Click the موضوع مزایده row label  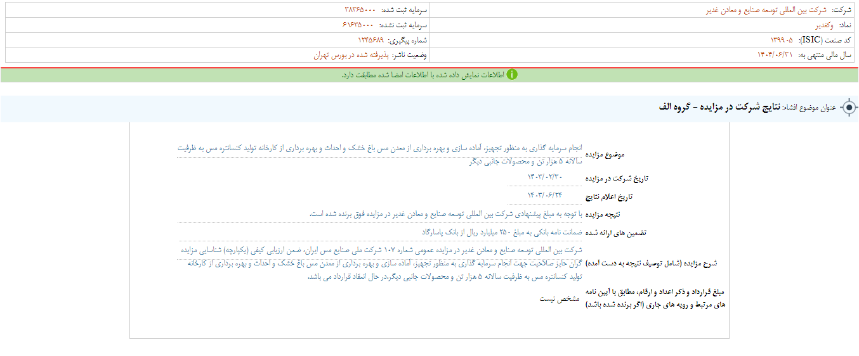click(x=607, y=155)
